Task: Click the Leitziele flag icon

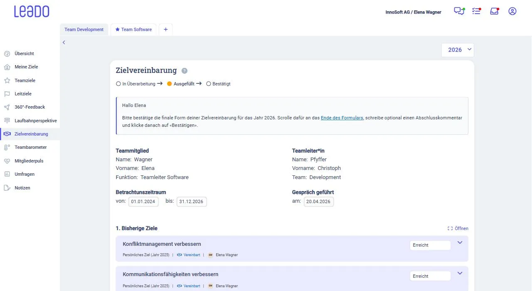Action: (7, 94)
